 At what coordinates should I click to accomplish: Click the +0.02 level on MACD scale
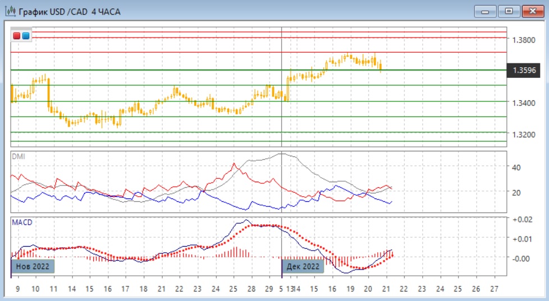click(x=523, y=219)
